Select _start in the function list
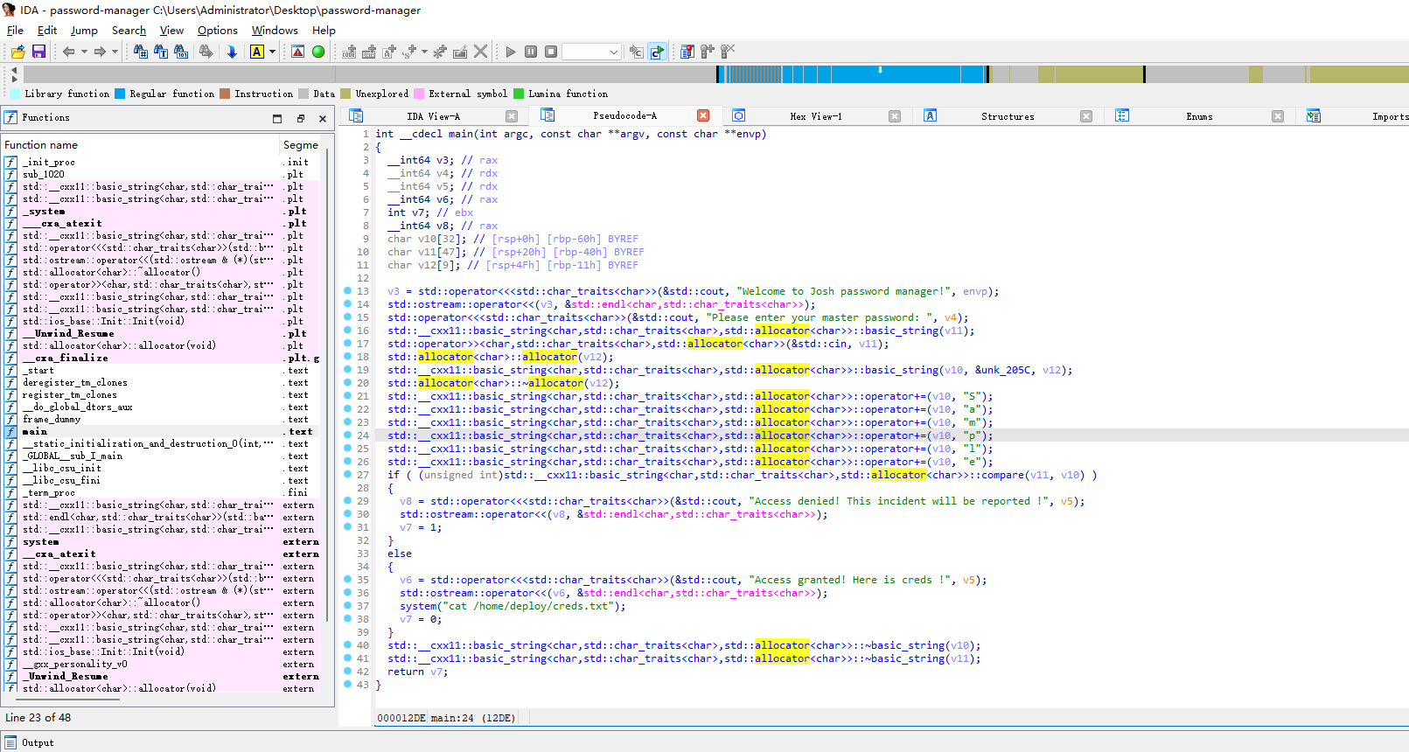The width and height of the screenshot is (1409, 752). 163,370
